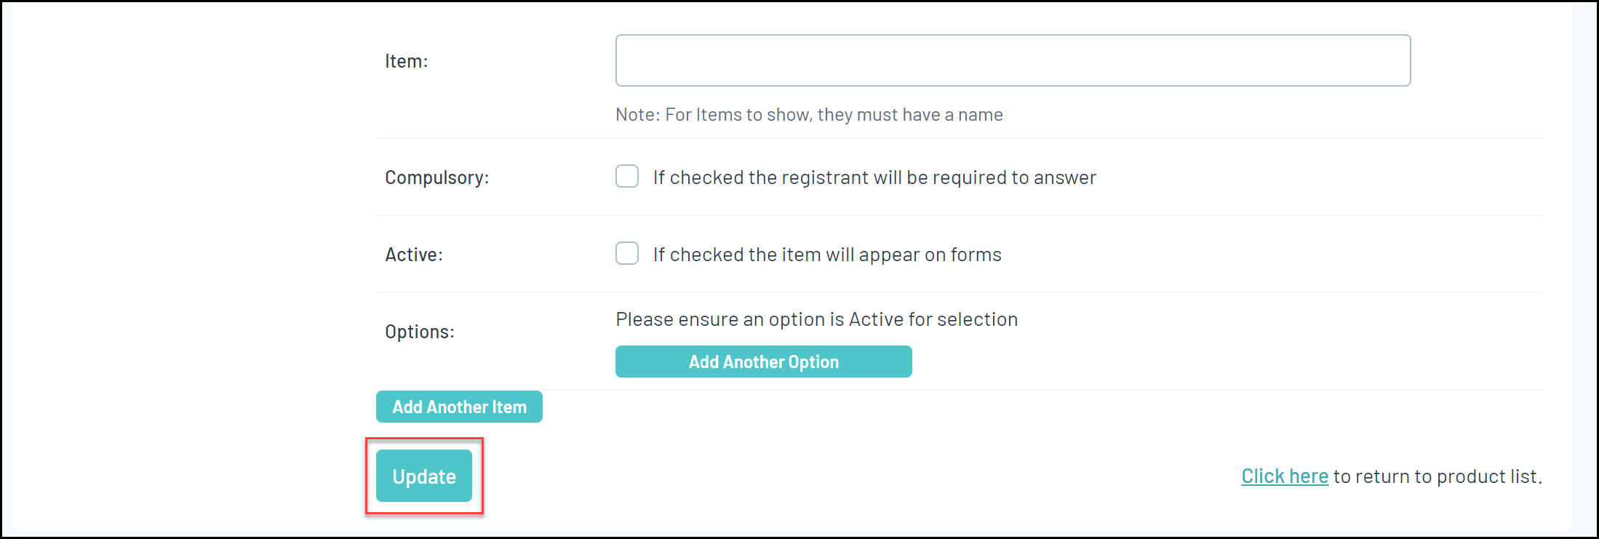The image size is (1599, 539).
Task: Open the 'Click here' product list link
Action: pos(1284,476)
